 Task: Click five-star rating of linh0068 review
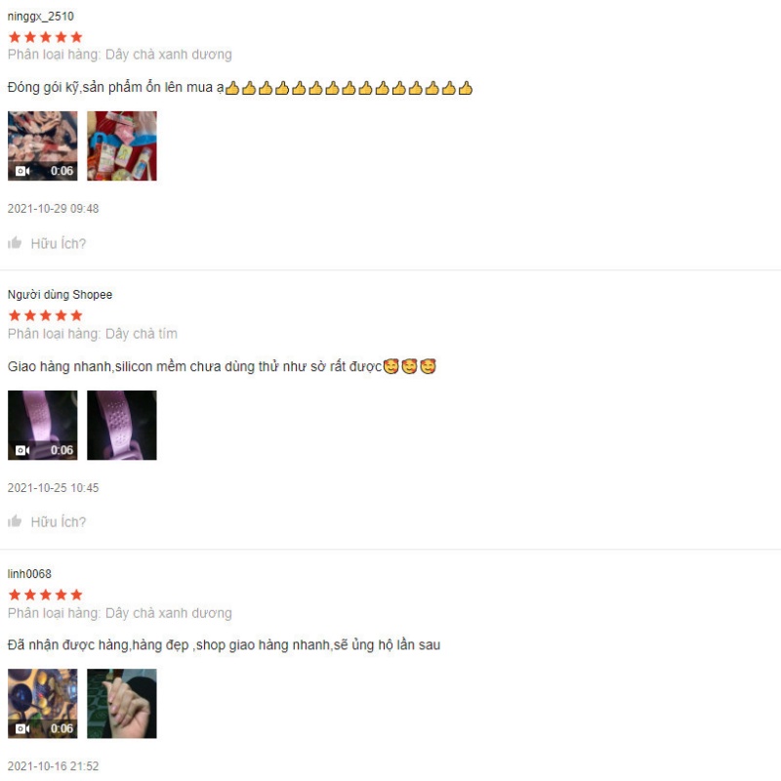point(45,595)
